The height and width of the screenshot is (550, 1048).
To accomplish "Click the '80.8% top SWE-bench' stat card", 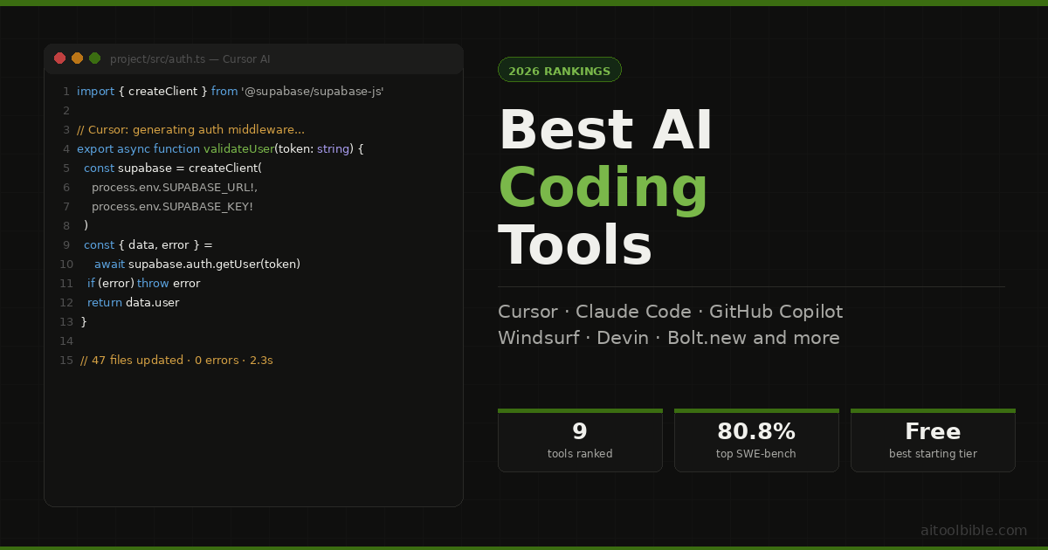I will point(756,440).
